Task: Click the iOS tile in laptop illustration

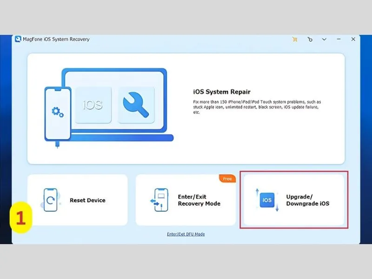Action: pyautogui.click(x=93, y=105)
